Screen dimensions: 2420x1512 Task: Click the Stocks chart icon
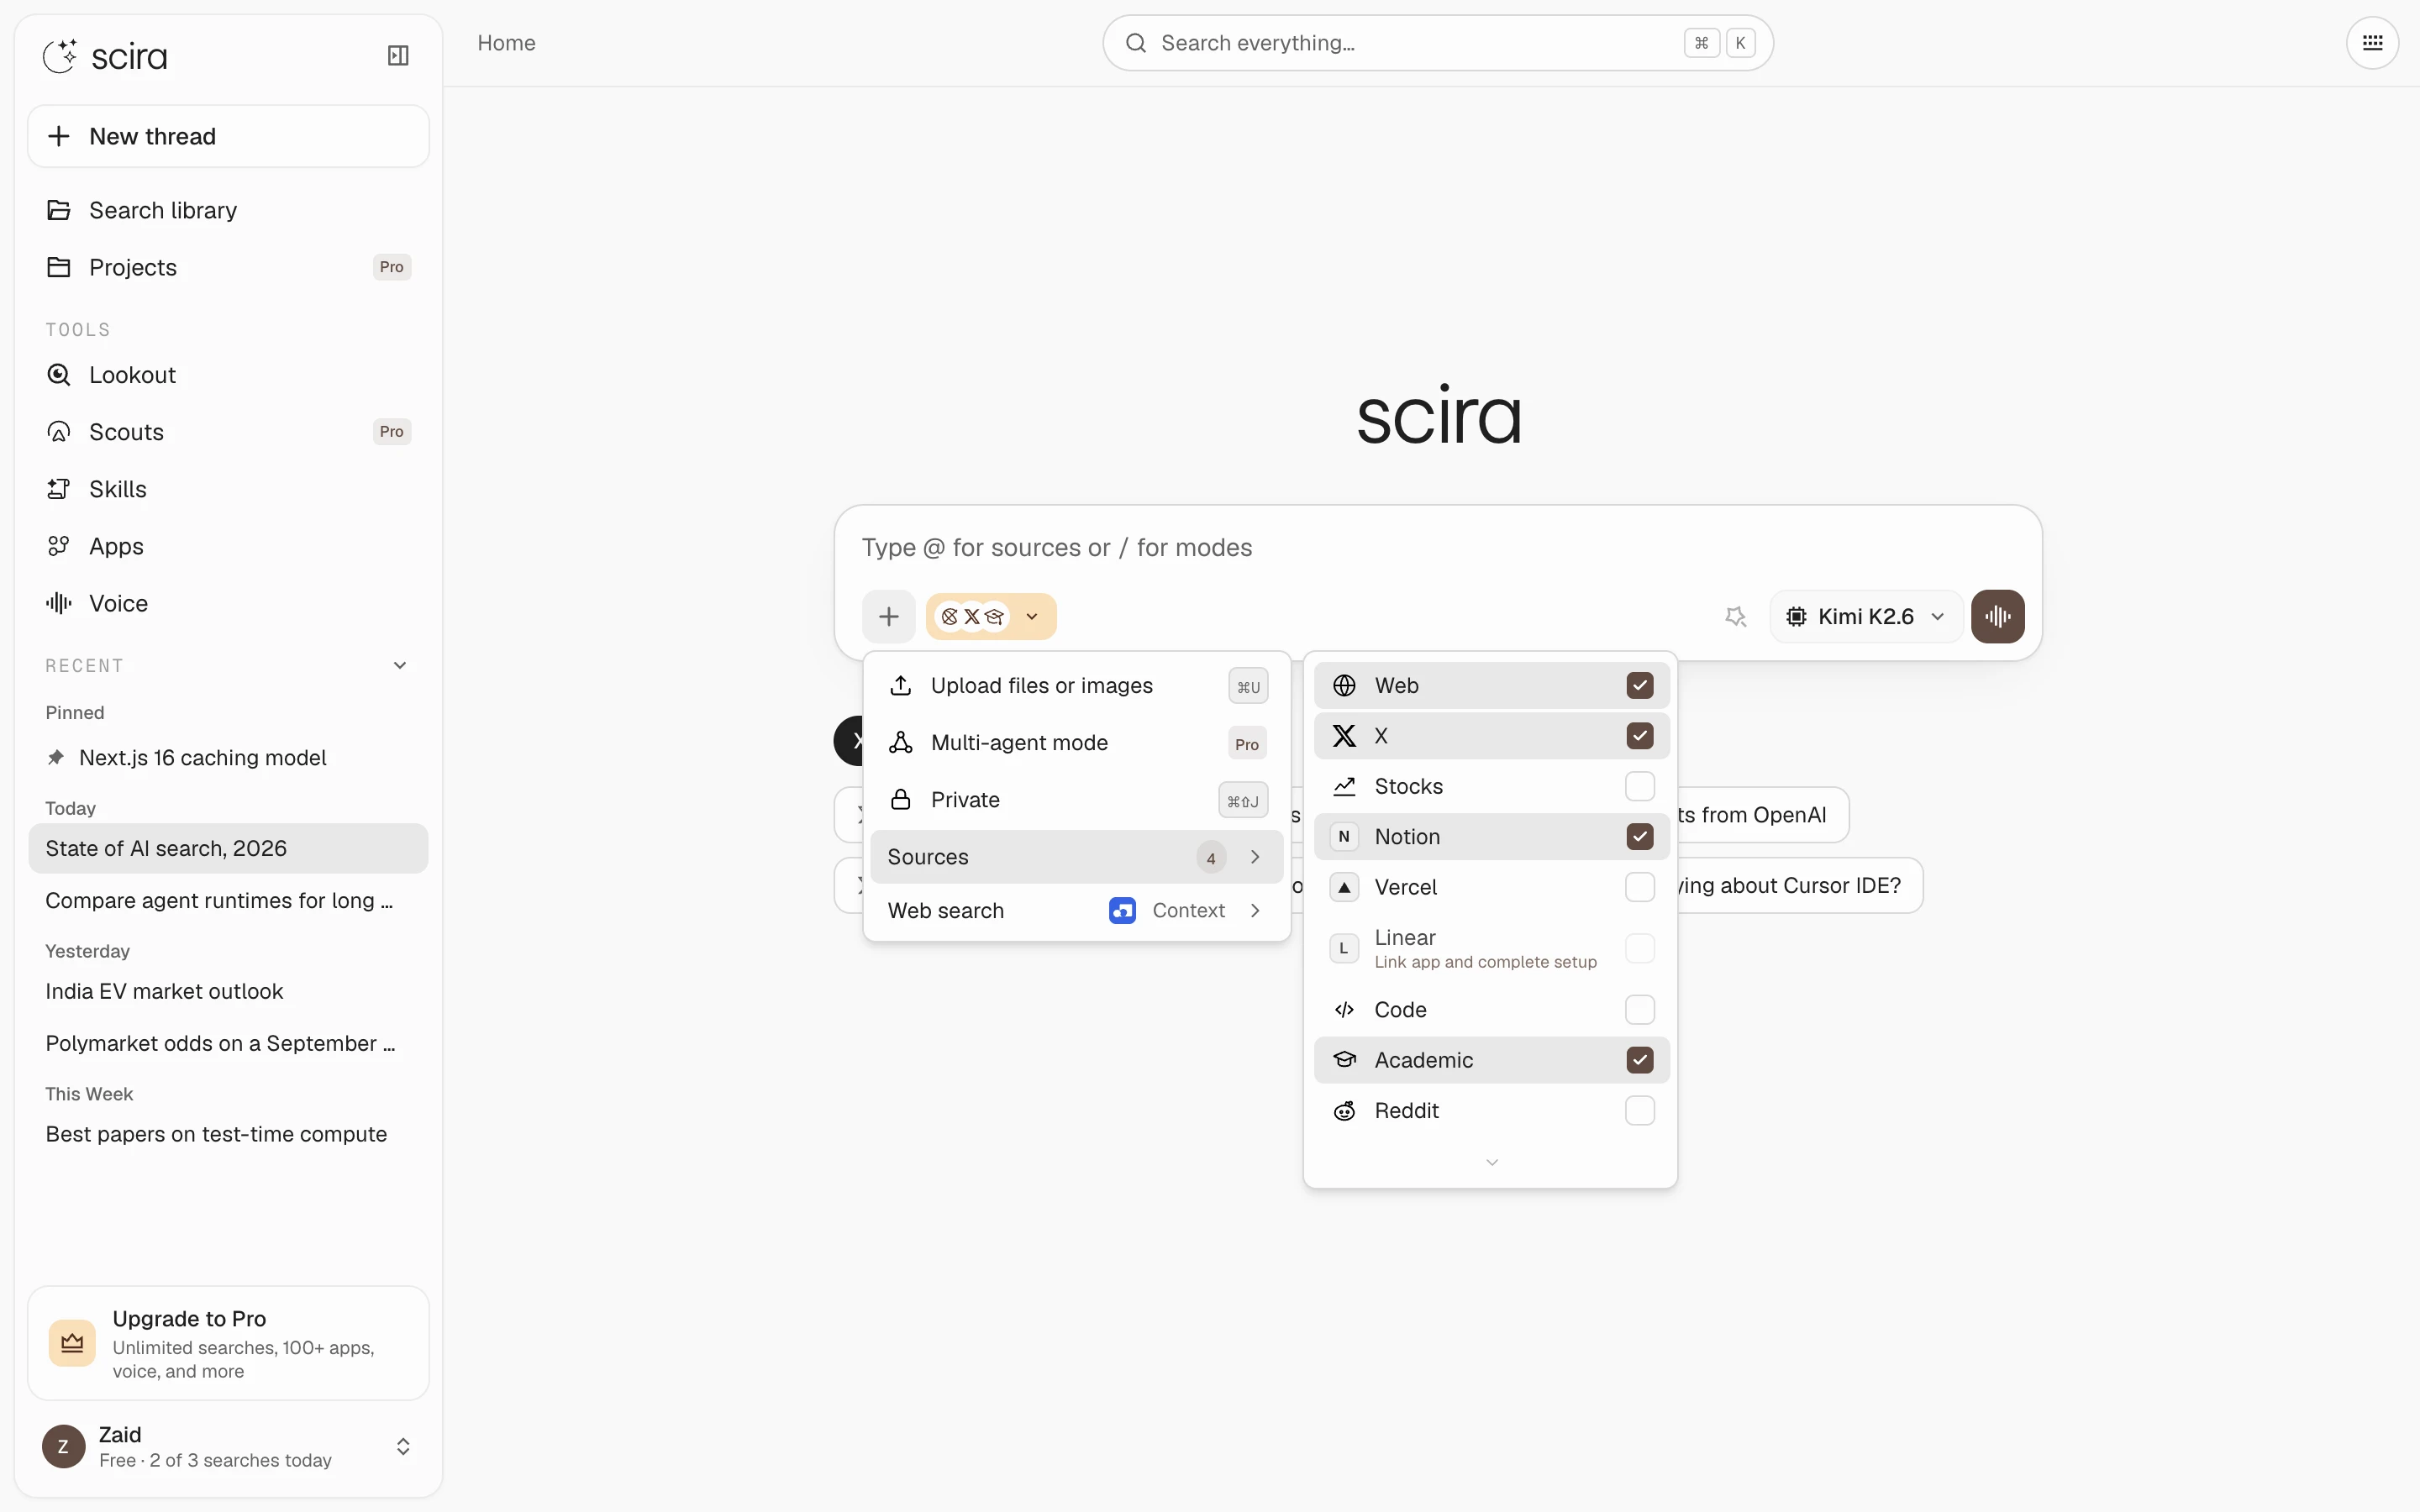pos(1344,787)
